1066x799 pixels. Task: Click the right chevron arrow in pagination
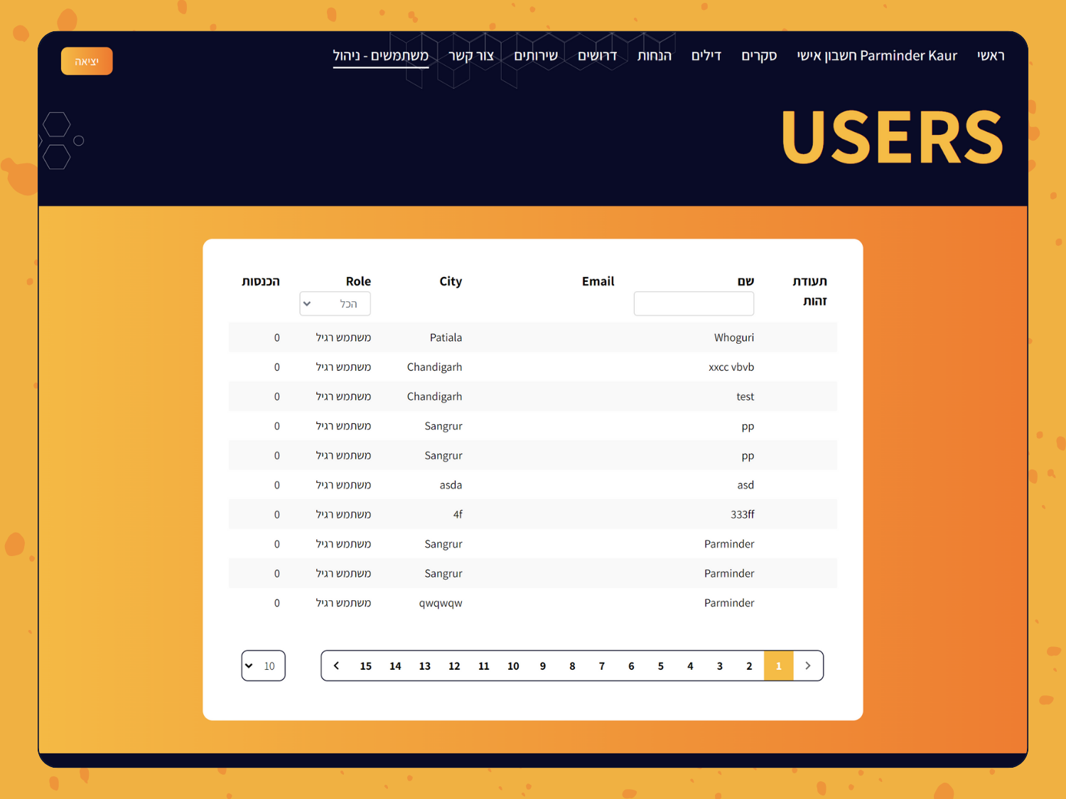point(808,665)
